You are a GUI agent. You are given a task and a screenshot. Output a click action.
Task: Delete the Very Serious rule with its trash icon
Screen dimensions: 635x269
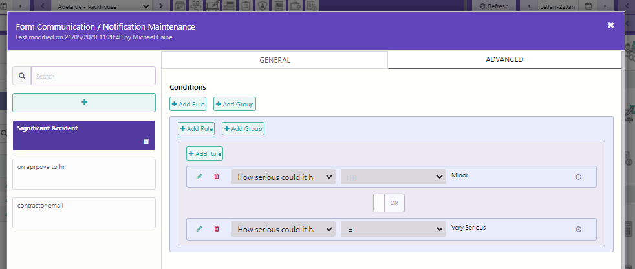(x=217, y=229)
